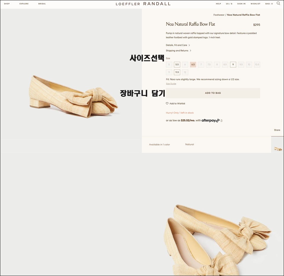Select size 12

tap(185, 72)
